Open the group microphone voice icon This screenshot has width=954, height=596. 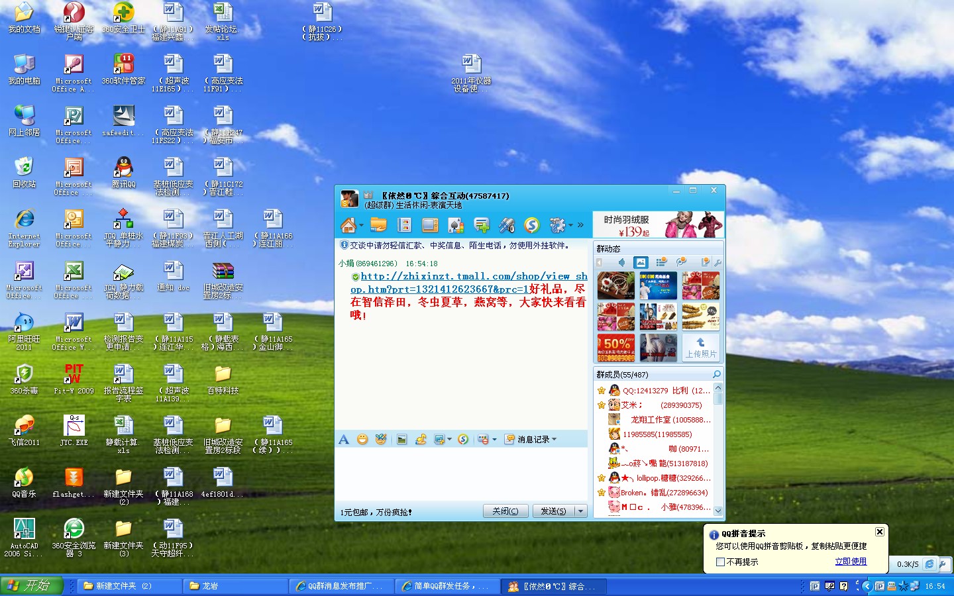[507, 225]
